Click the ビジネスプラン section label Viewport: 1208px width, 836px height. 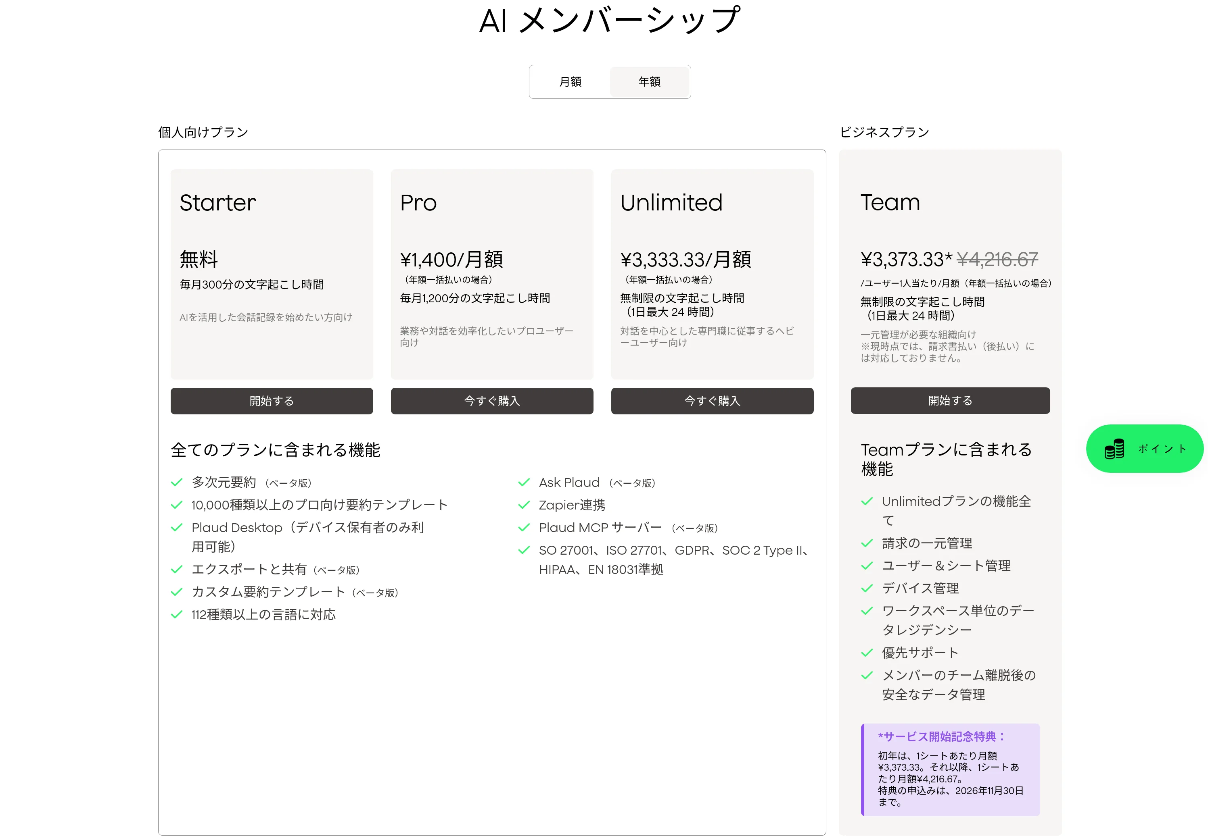884,132
